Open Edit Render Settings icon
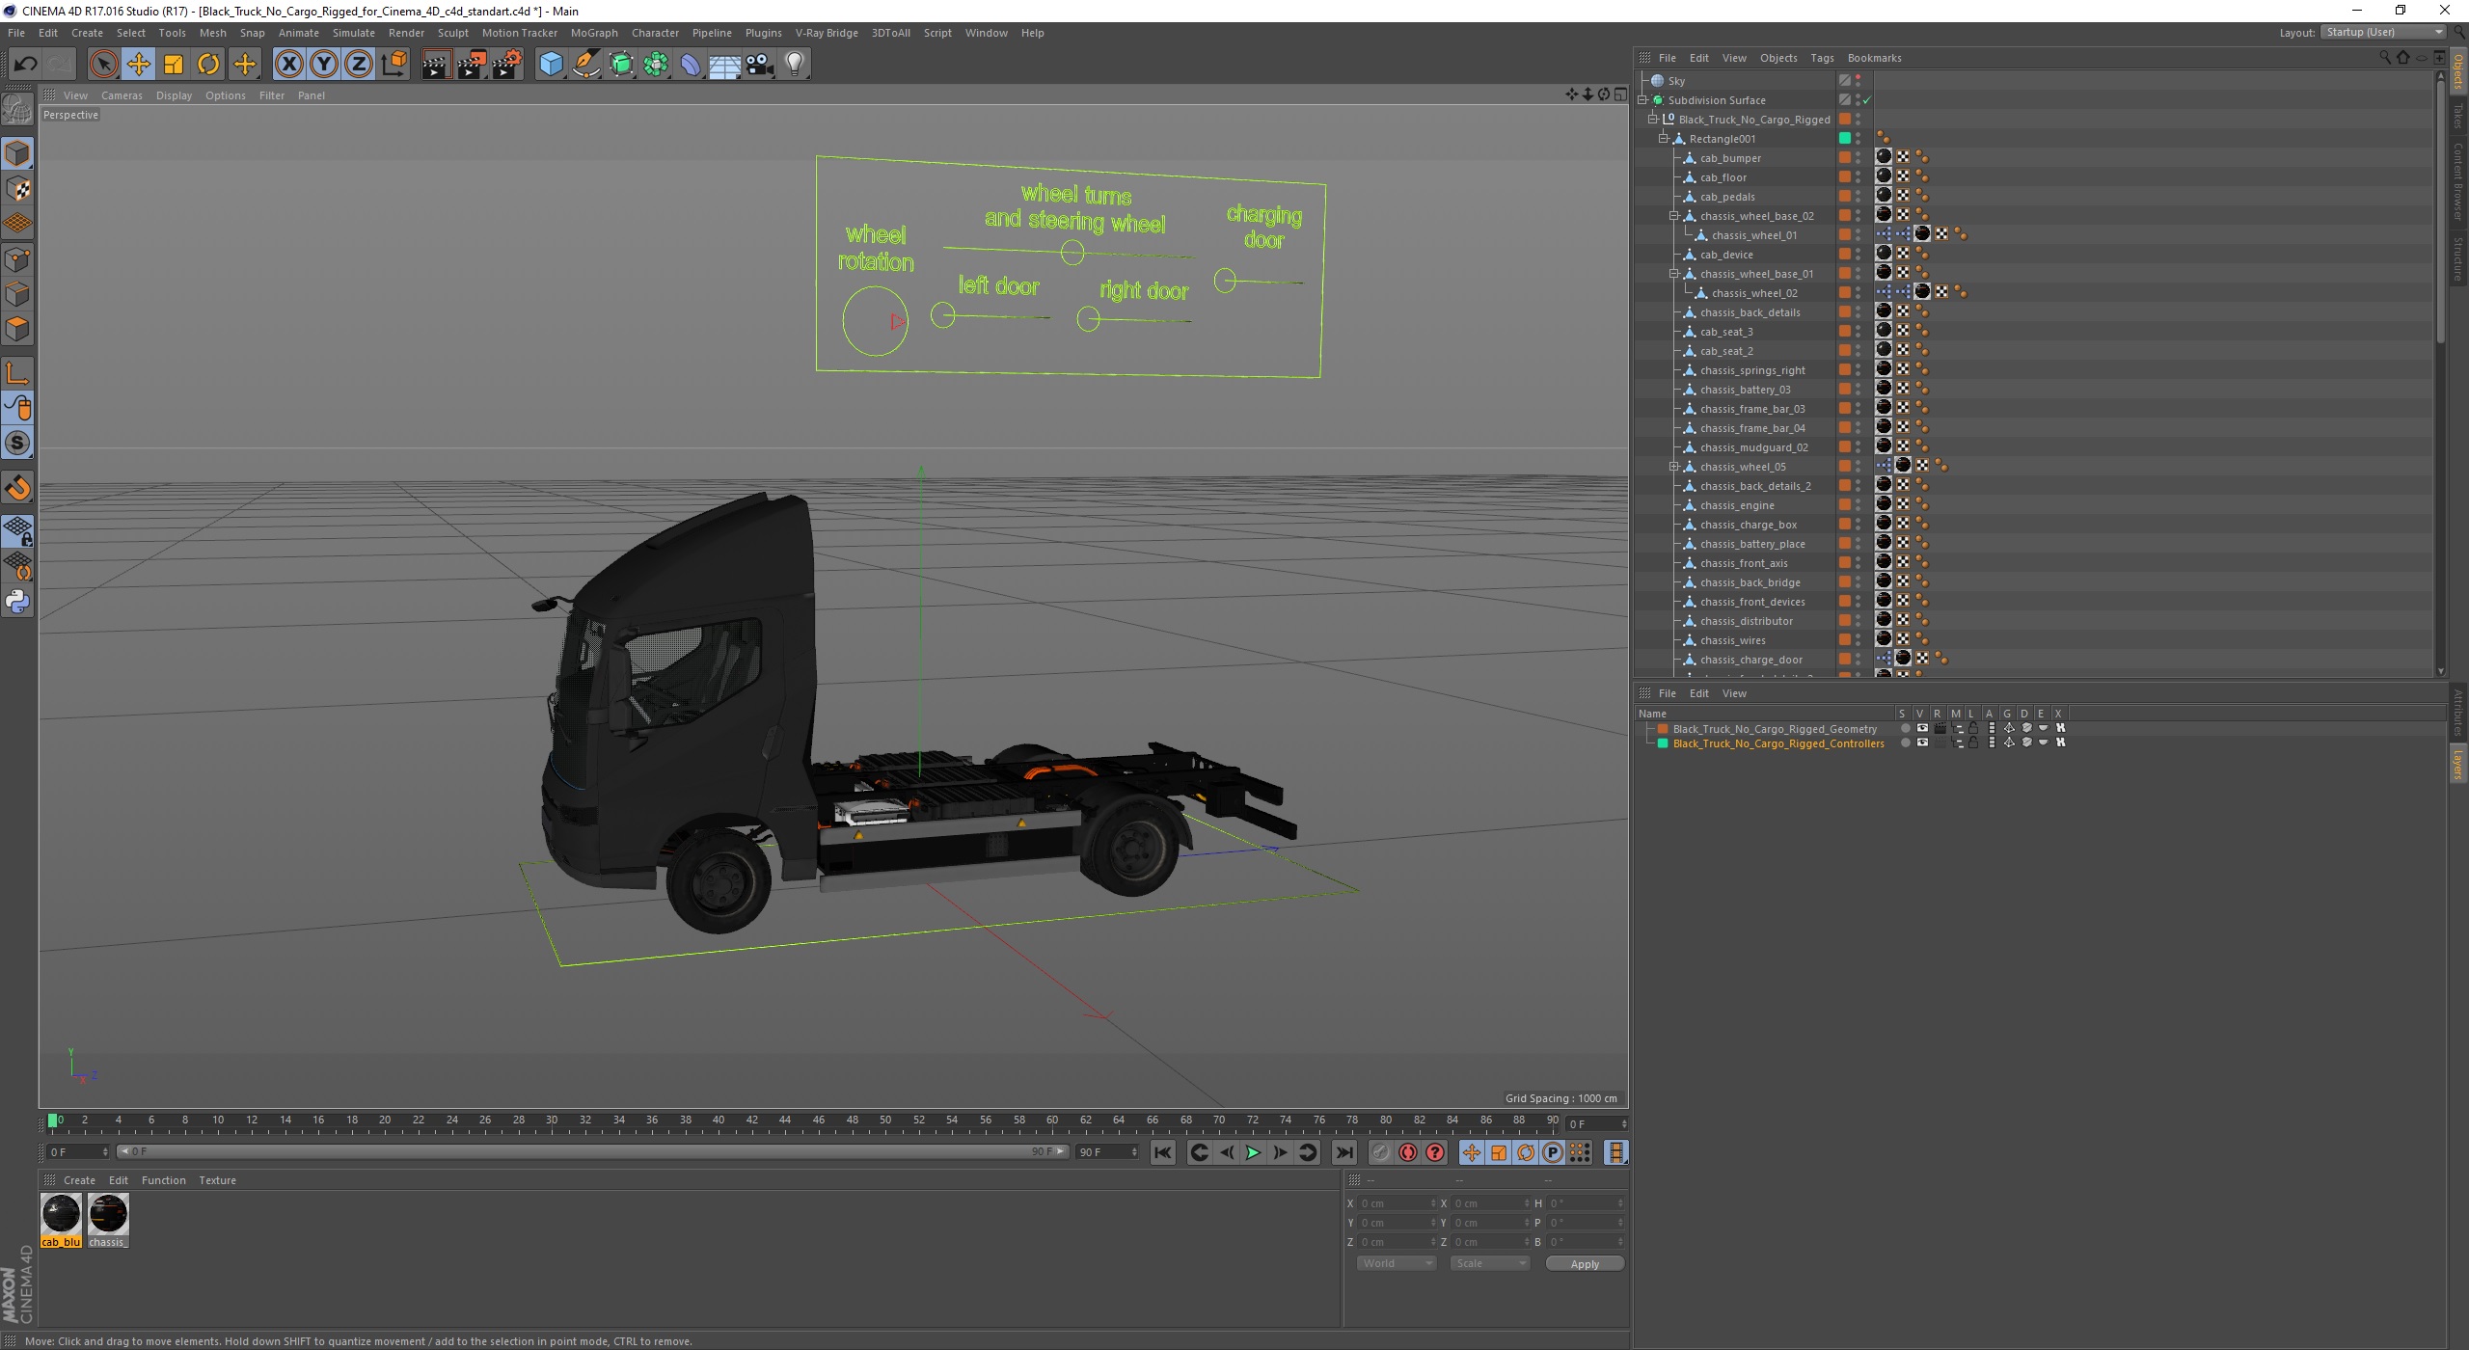The width and height of the screenshot is (2469, 1350). coord(507,65)
